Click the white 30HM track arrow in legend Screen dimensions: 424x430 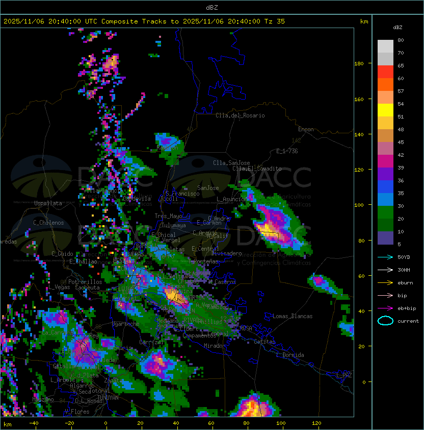385,270
